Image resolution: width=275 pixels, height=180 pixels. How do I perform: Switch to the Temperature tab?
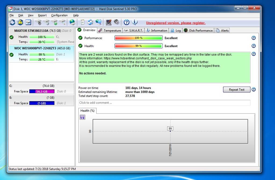(110, 31)
